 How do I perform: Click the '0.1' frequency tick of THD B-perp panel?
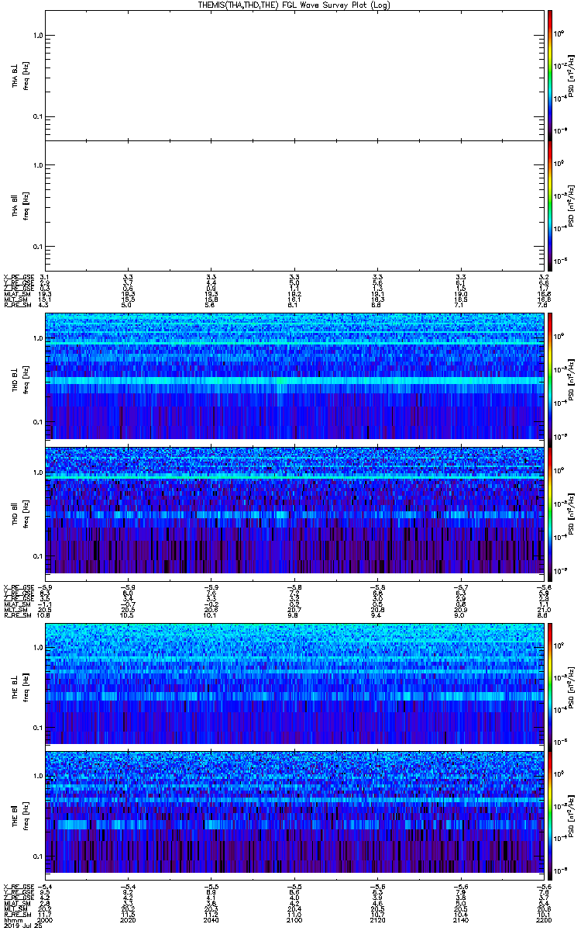click(x=37, y=422)
